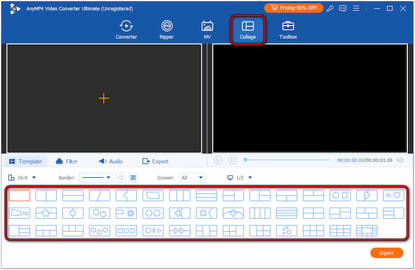Choose the puzzle-edge split template

click(127, 195)
